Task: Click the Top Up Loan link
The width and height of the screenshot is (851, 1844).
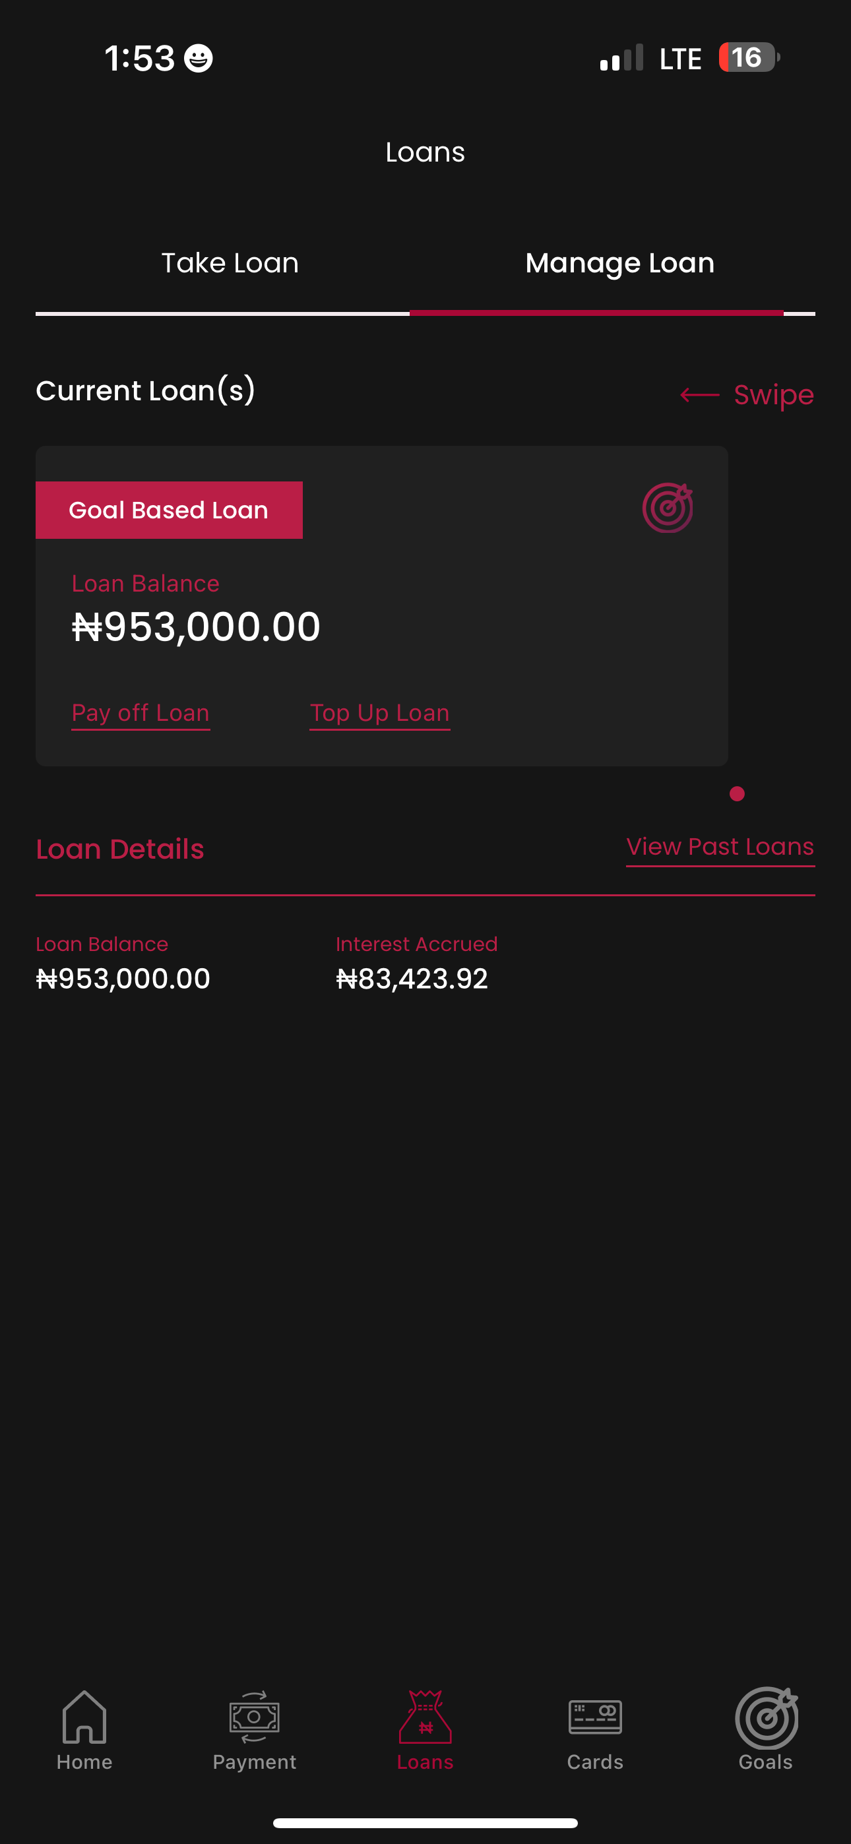Action: point(380,713)
